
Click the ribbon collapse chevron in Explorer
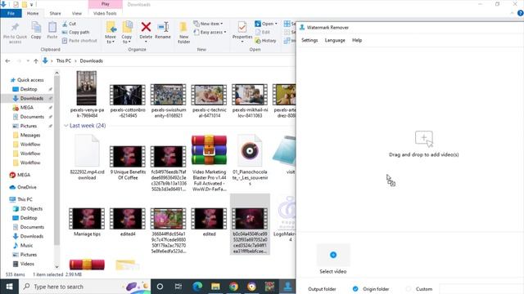512,13
